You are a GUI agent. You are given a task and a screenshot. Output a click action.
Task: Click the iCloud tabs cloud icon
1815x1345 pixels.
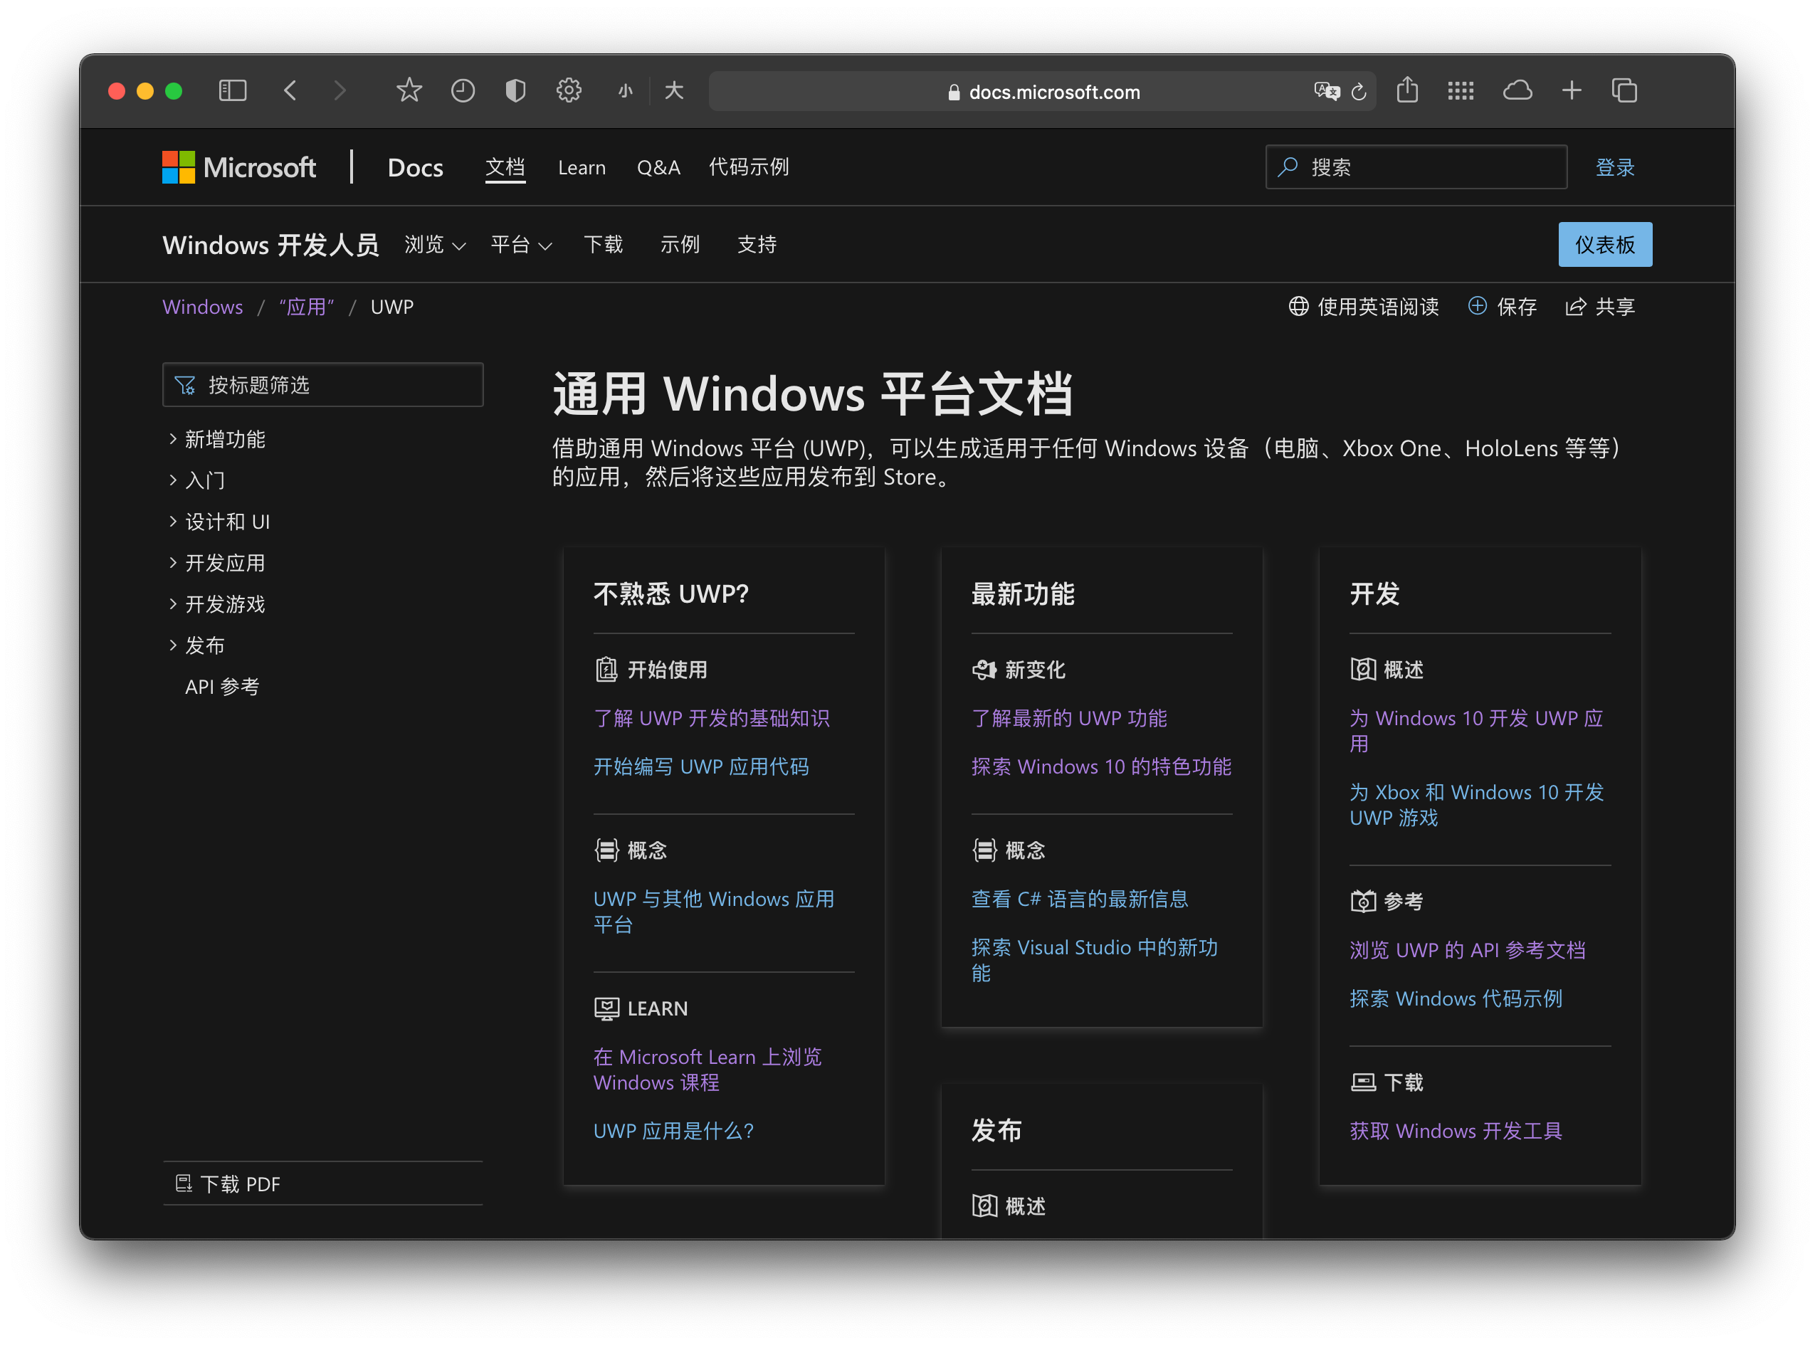coord(1517,90)
